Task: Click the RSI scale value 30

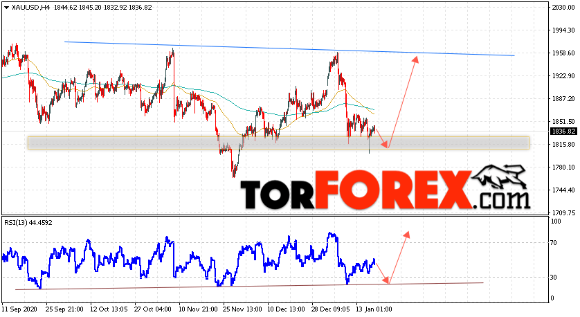Action: coord(554,277)
